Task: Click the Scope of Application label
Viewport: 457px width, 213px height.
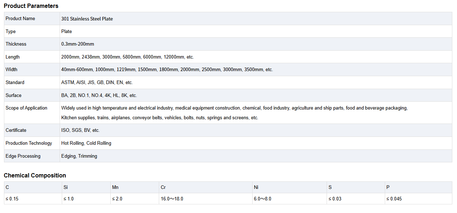Action: (26, 108)
